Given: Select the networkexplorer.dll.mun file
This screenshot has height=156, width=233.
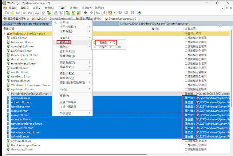Looking at the screenshot, I should pyautogui.click(x=27, y=124).
